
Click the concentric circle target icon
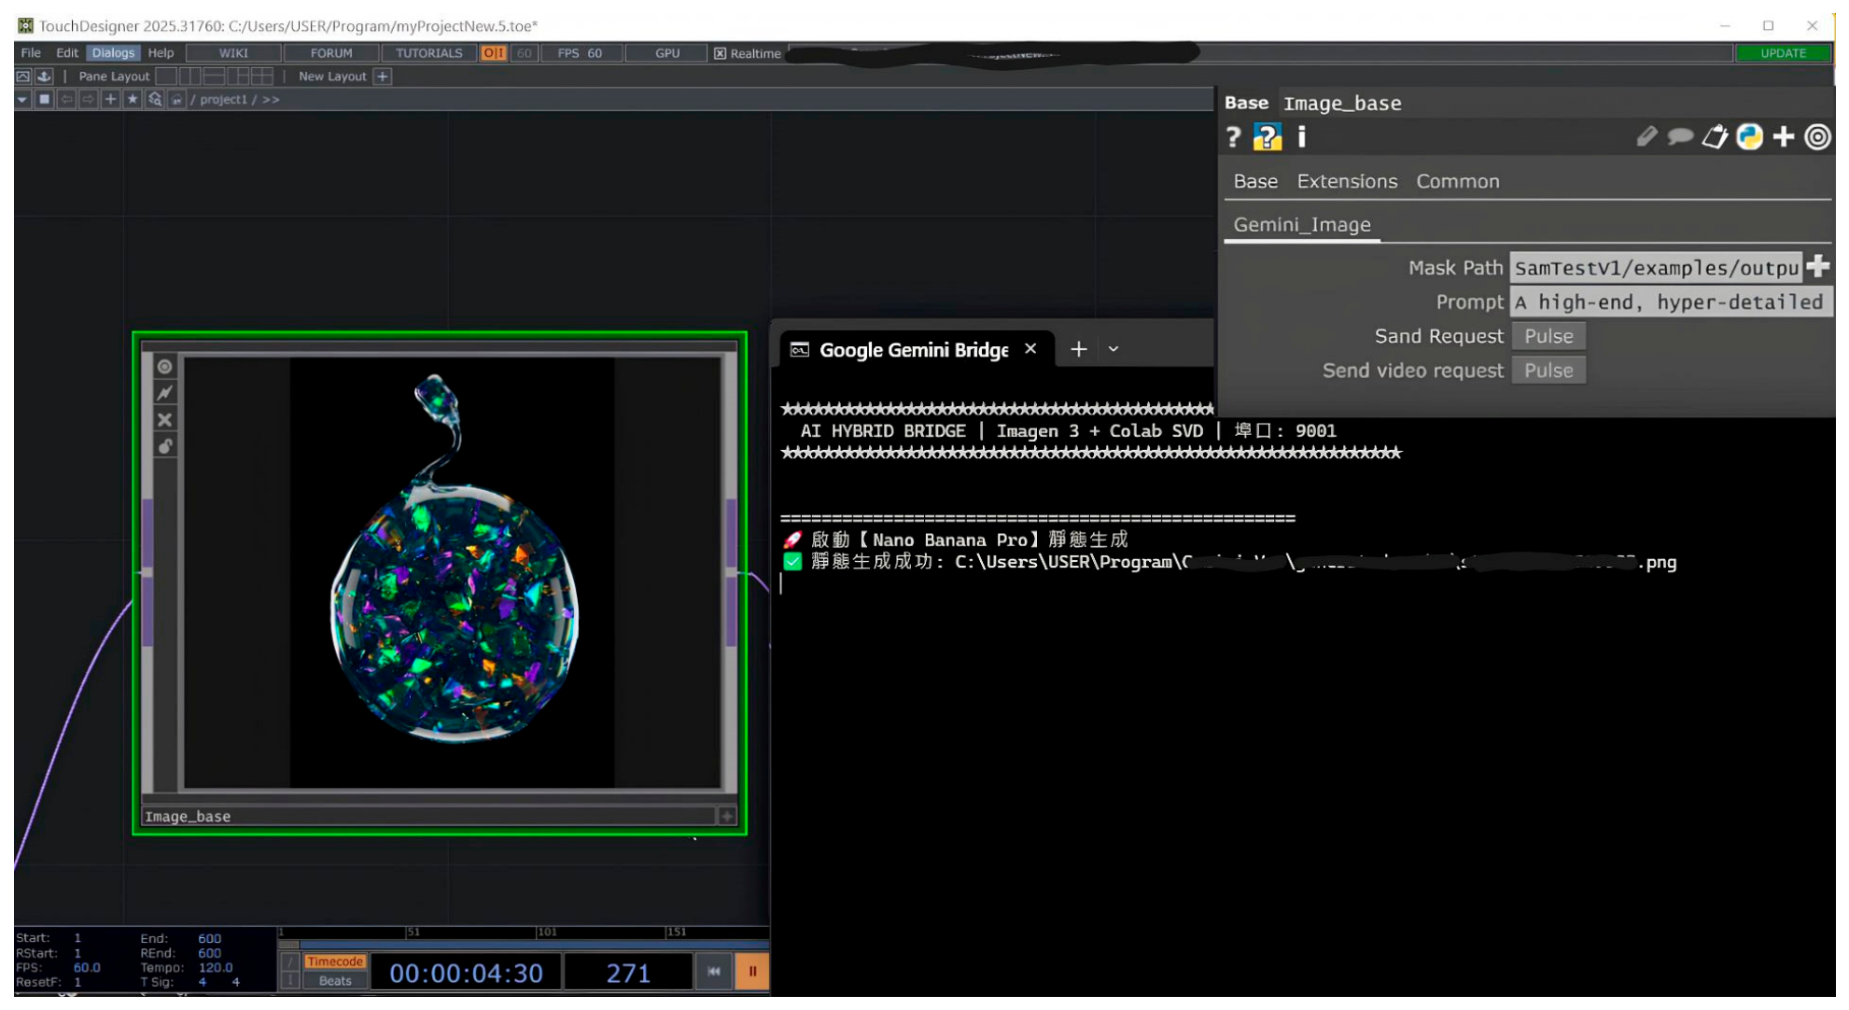[x=1817, y=137]
